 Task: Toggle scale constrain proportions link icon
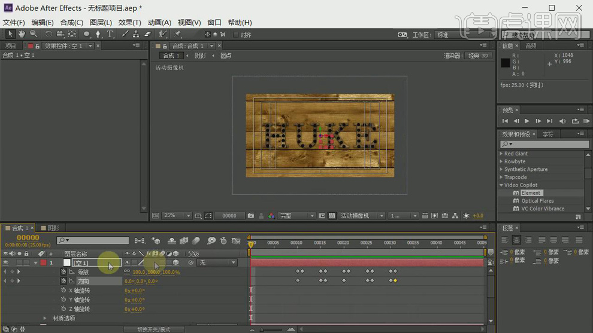pyautogui.click(x=127, y=271)
